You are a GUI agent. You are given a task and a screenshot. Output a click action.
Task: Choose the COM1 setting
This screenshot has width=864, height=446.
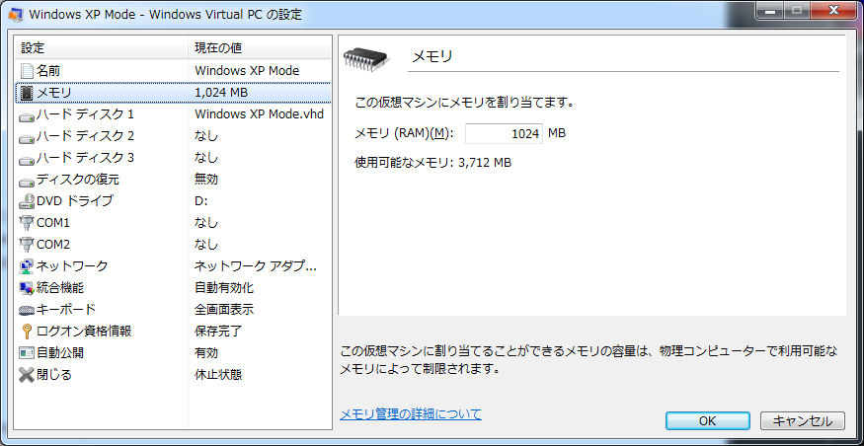(173, 223)
